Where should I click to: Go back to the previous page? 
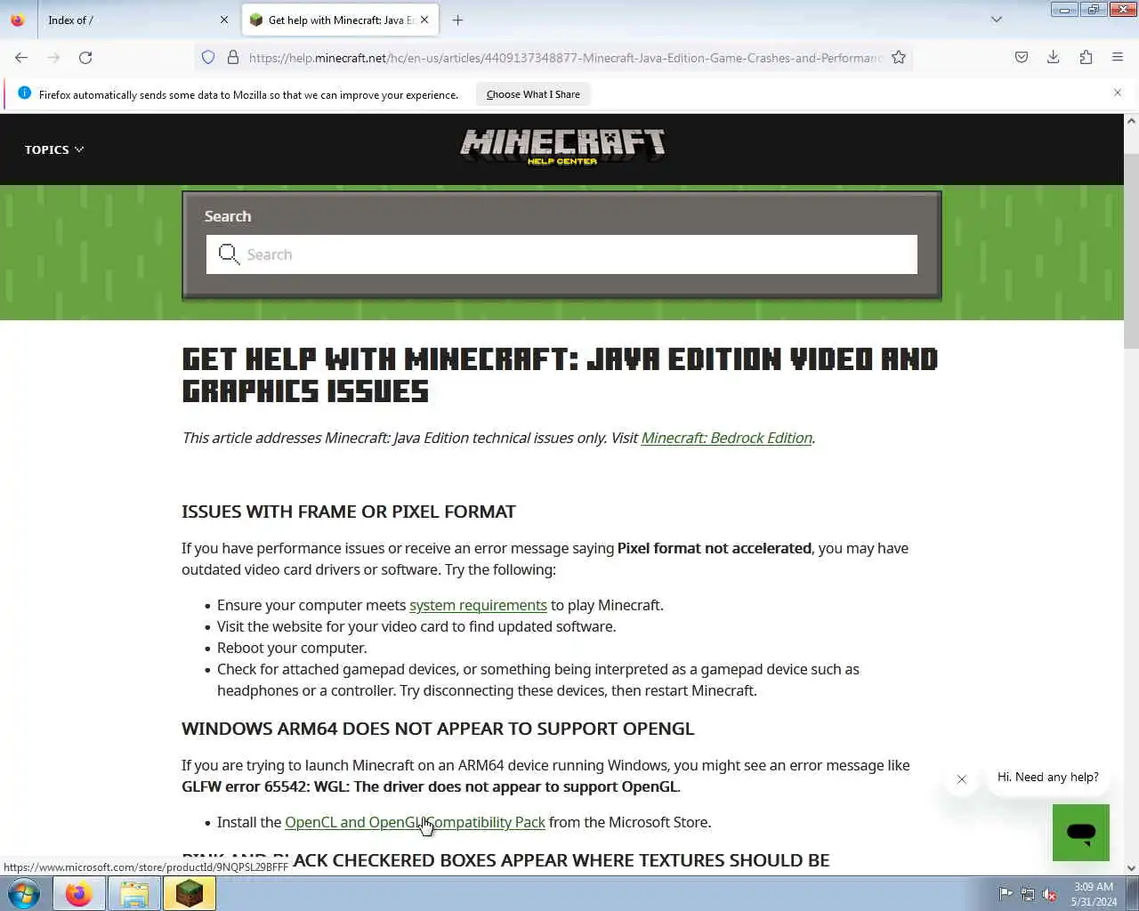click(x=21, y=58)
